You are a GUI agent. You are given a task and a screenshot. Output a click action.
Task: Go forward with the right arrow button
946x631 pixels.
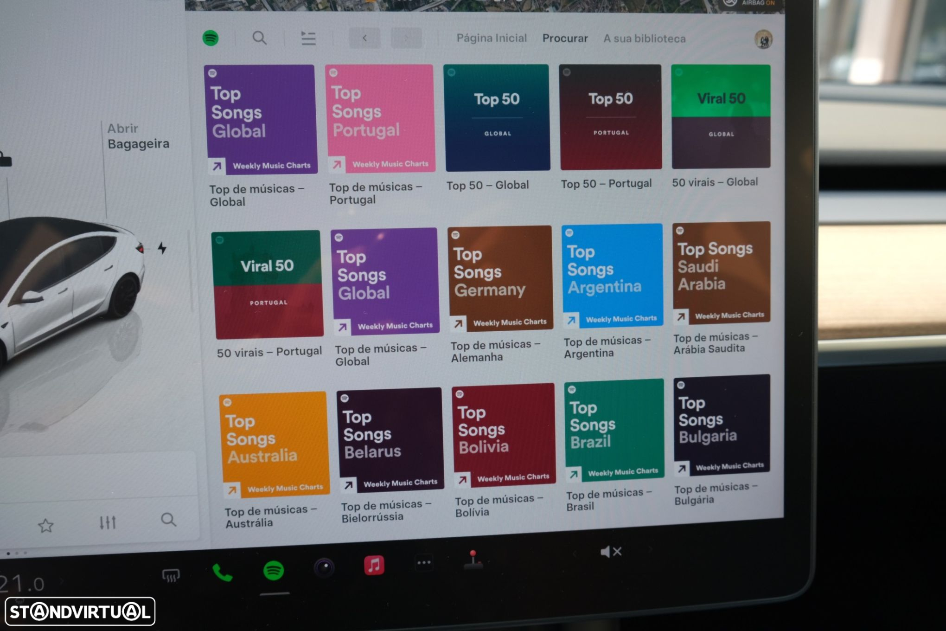[x=406, y=38]
